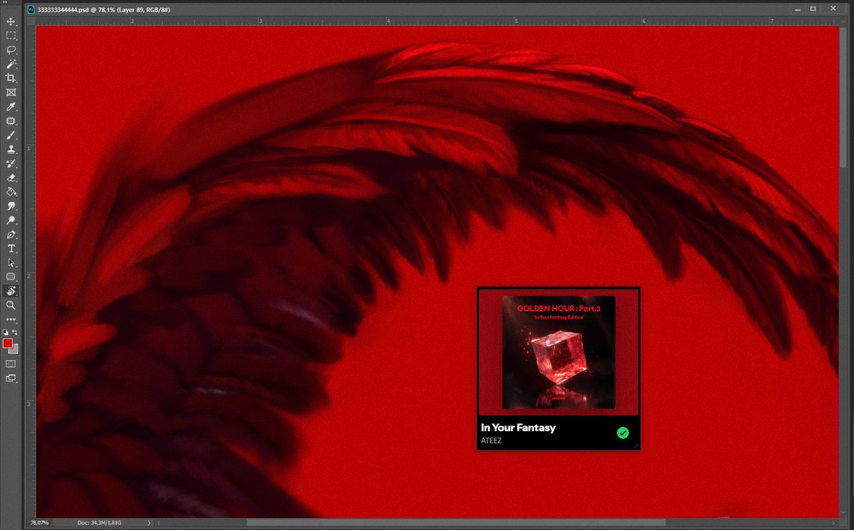Select the Eyedropper tool
Screen dimensions: 854x530
(11, 107)
